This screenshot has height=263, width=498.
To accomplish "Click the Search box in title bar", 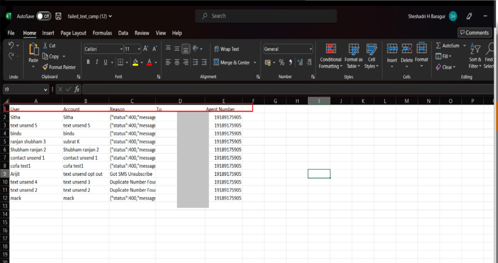I will 266,16.
